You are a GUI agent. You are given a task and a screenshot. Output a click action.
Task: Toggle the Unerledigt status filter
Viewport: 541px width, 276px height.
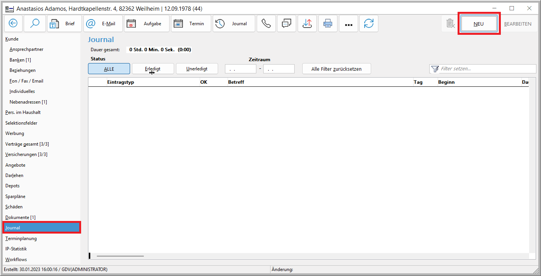tap(197, 69)
